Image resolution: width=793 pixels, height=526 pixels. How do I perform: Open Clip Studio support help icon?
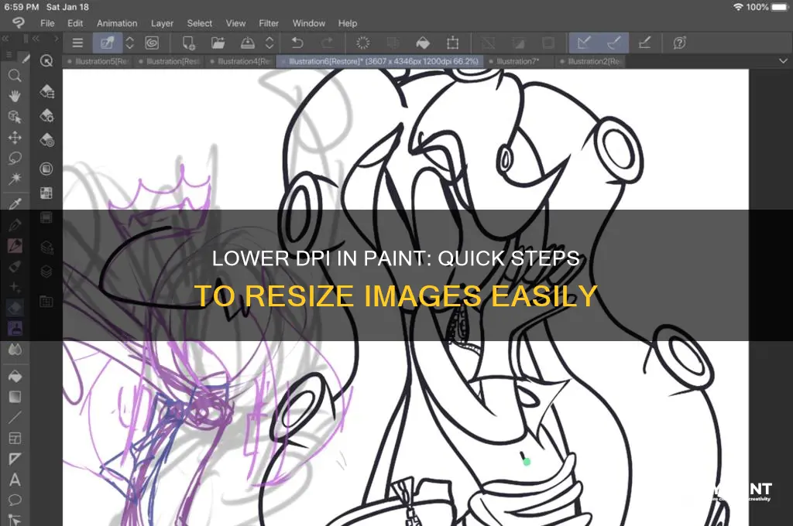[680, 43]
